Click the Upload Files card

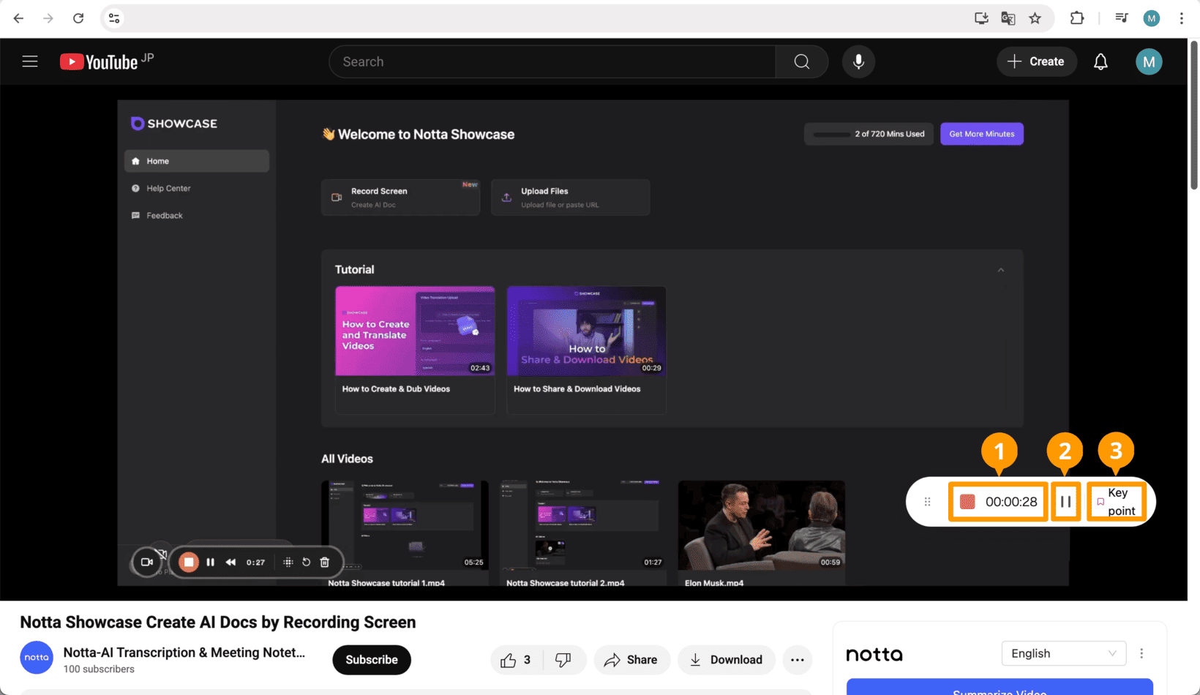571,197
